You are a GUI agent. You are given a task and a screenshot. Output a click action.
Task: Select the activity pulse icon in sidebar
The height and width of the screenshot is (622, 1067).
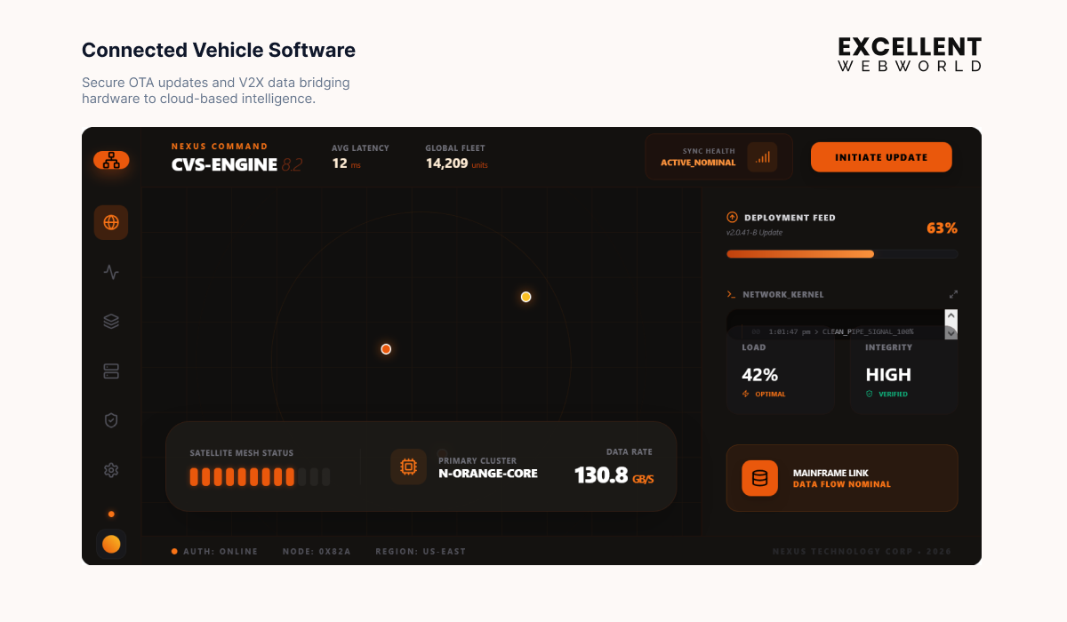(111, 272)
